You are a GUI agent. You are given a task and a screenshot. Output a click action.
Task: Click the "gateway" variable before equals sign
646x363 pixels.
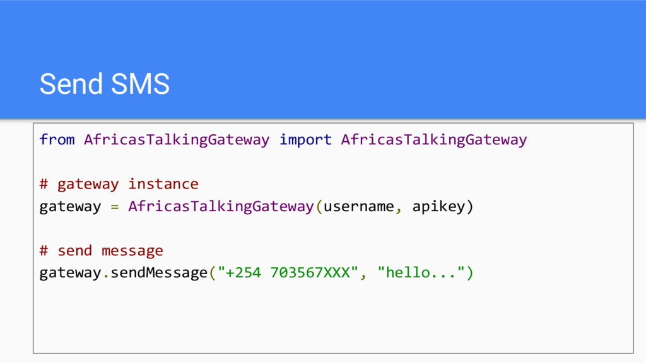70,207
